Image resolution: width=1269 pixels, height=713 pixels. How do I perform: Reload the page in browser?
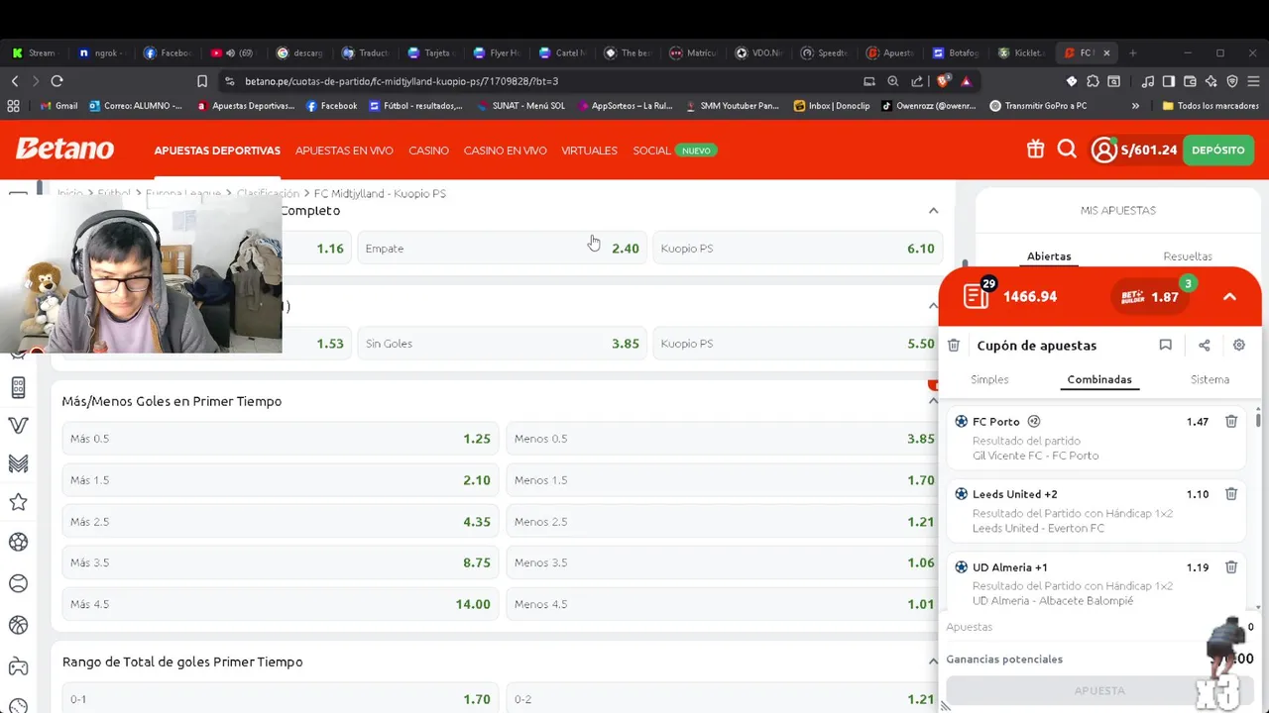[57, 81]
